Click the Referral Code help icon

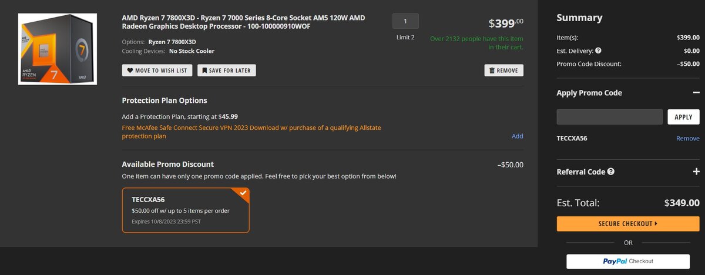611,172
